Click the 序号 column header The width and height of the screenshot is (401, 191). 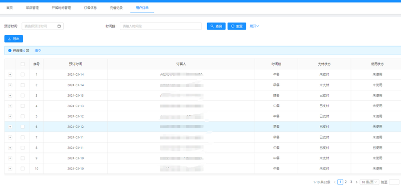coord(36,64)
